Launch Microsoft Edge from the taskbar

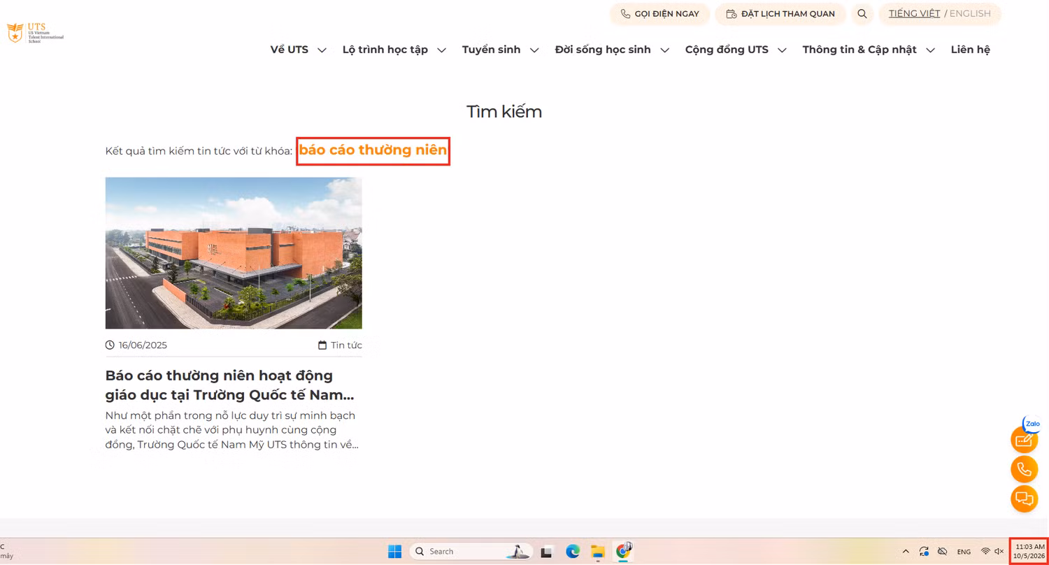pyautogui.click(x=573, y=552)
